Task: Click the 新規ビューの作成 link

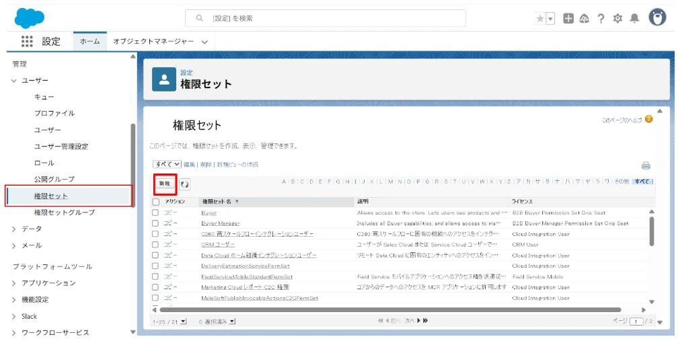Action: click(237, 164)
